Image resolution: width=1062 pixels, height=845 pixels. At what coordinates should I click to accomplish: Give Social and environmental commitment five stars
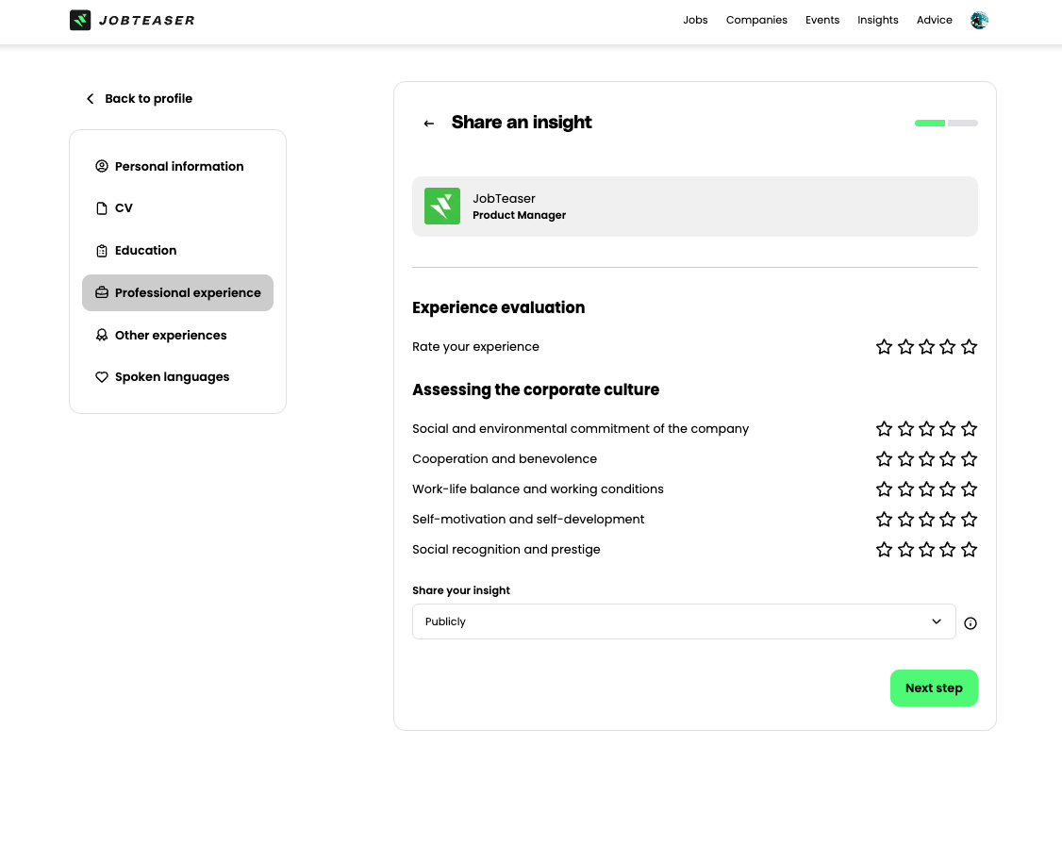click(x=970, y=428)
